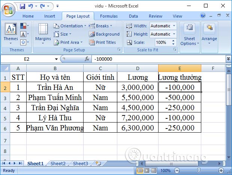
Task: Redo the last action
Action: [x=42, y=6]
